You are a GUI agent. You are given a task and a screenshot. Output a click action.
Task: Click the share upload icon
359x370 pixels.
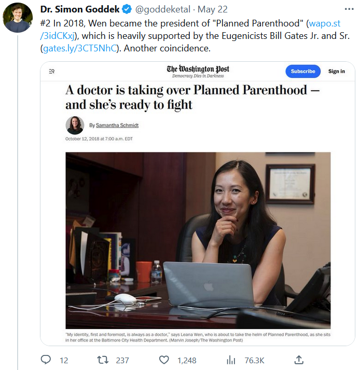(299, 360)
